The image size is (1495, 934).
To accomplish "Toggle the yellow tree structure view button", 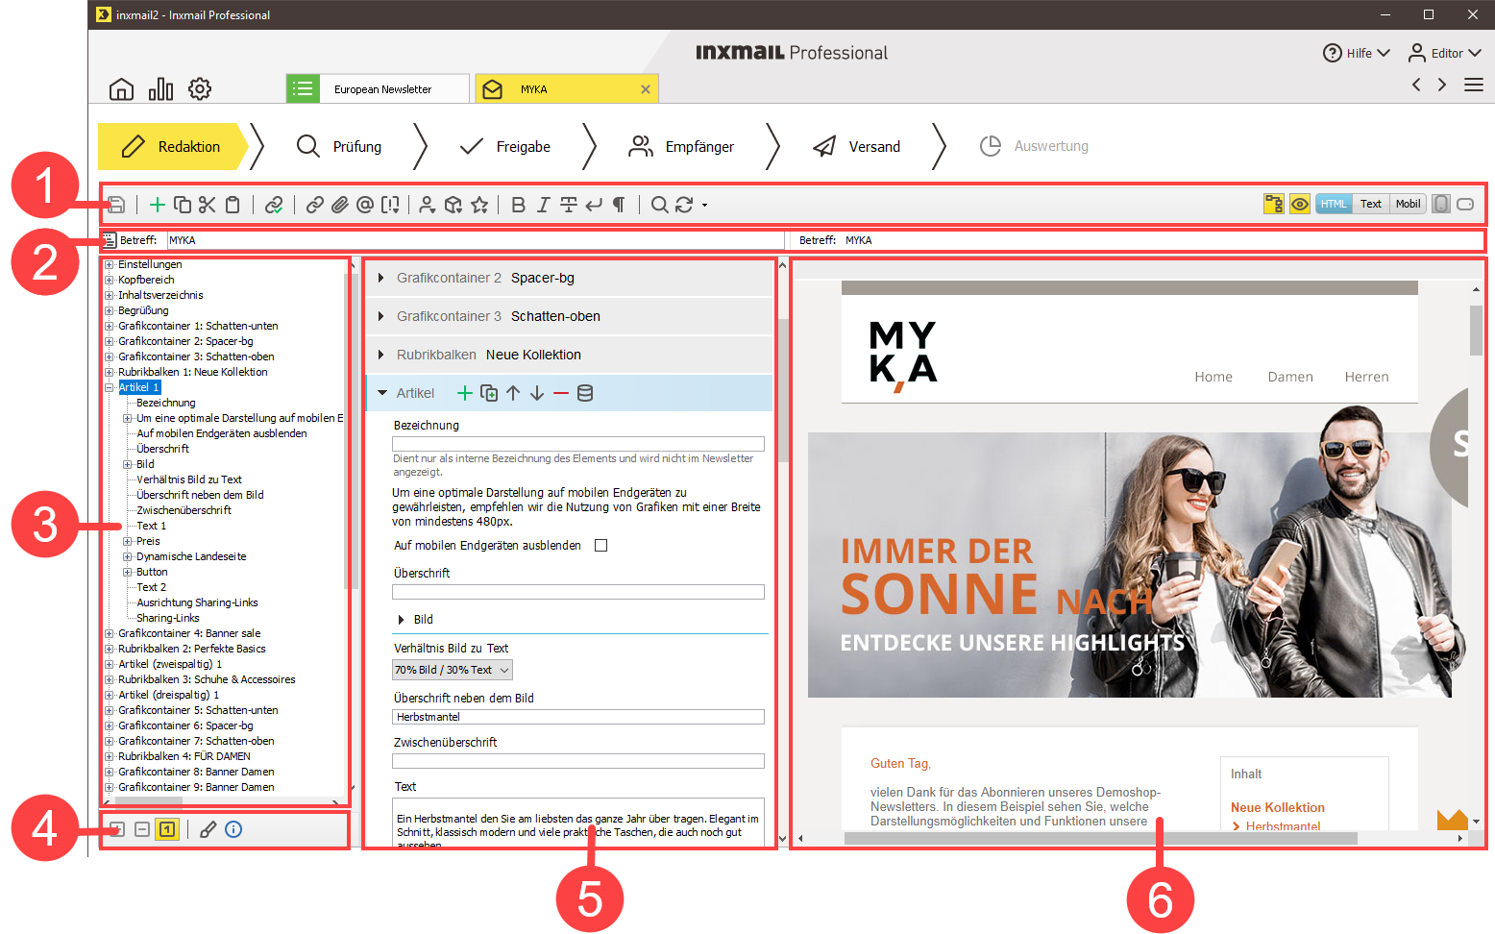I will coord(1274,204).
